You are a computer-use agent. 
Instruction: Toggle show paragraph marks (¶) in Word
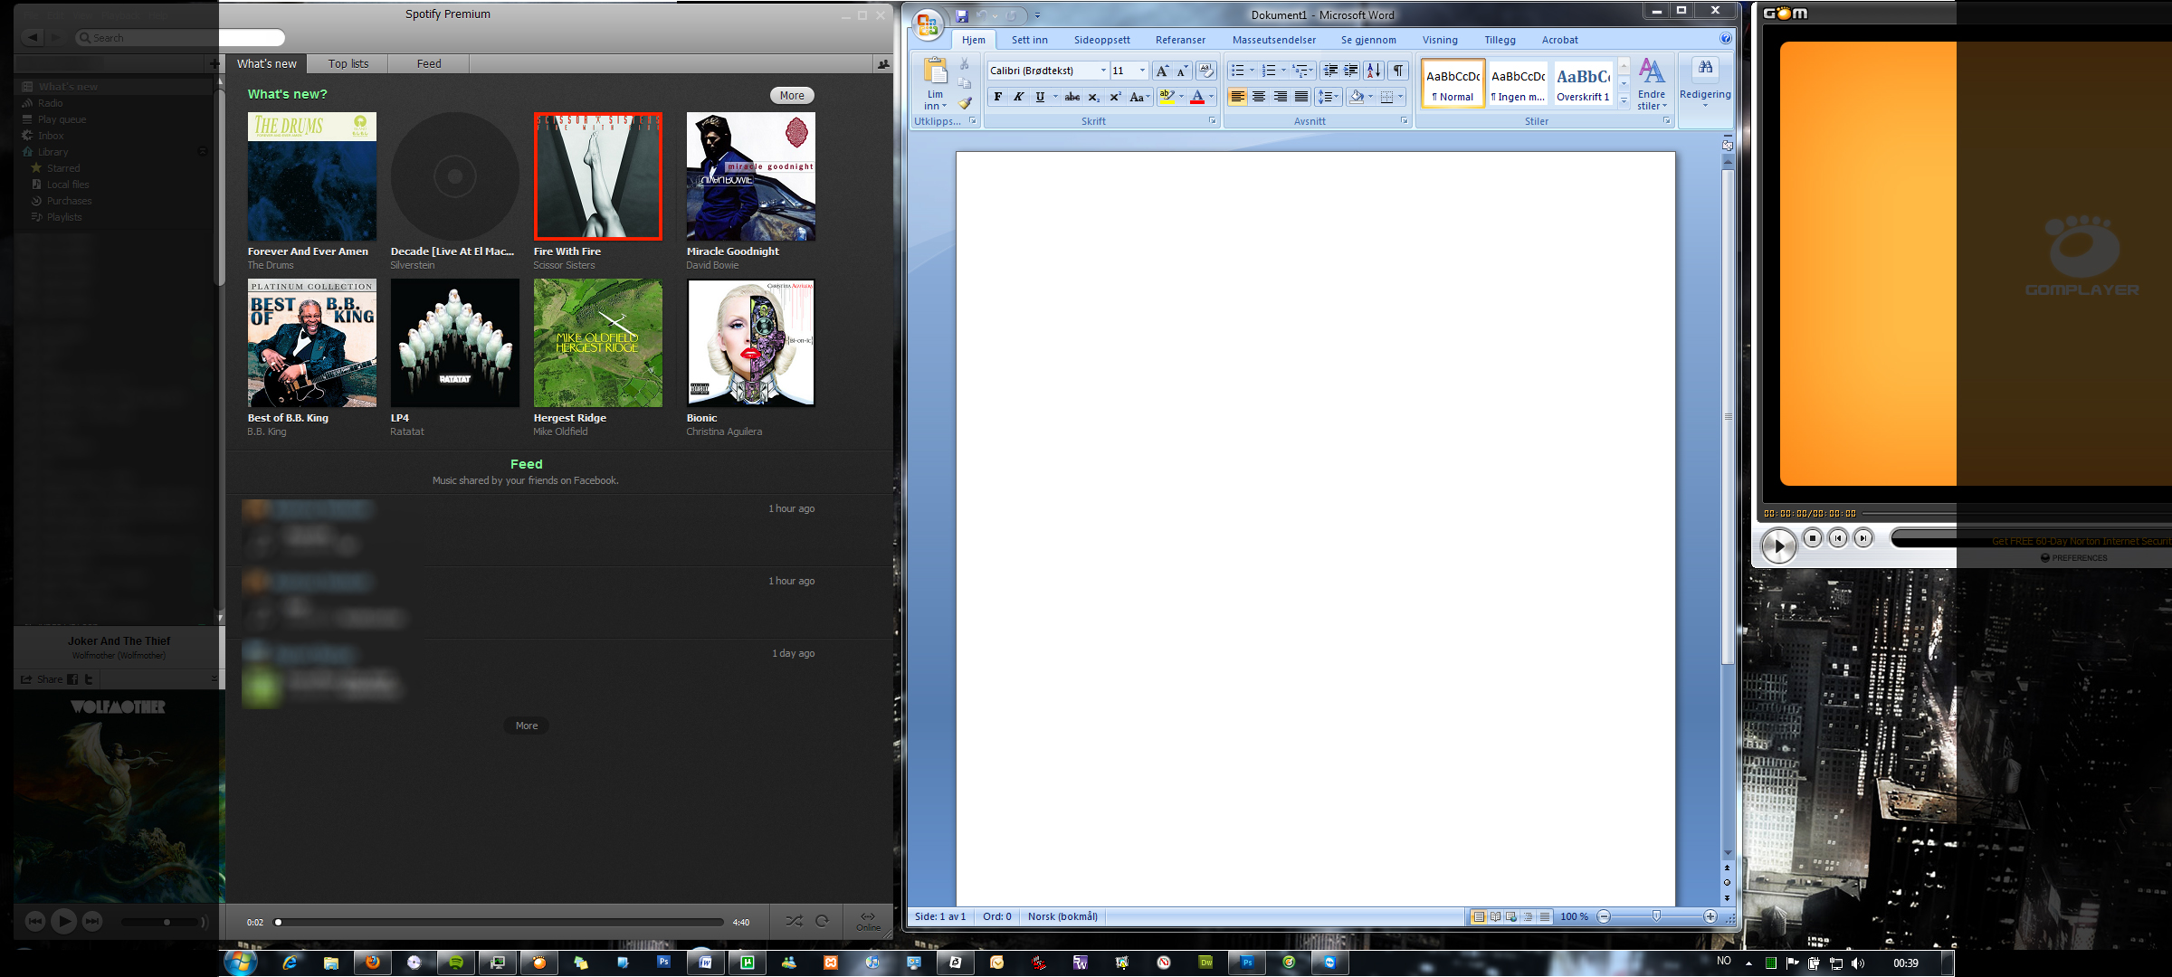(x=1398, y=71)
